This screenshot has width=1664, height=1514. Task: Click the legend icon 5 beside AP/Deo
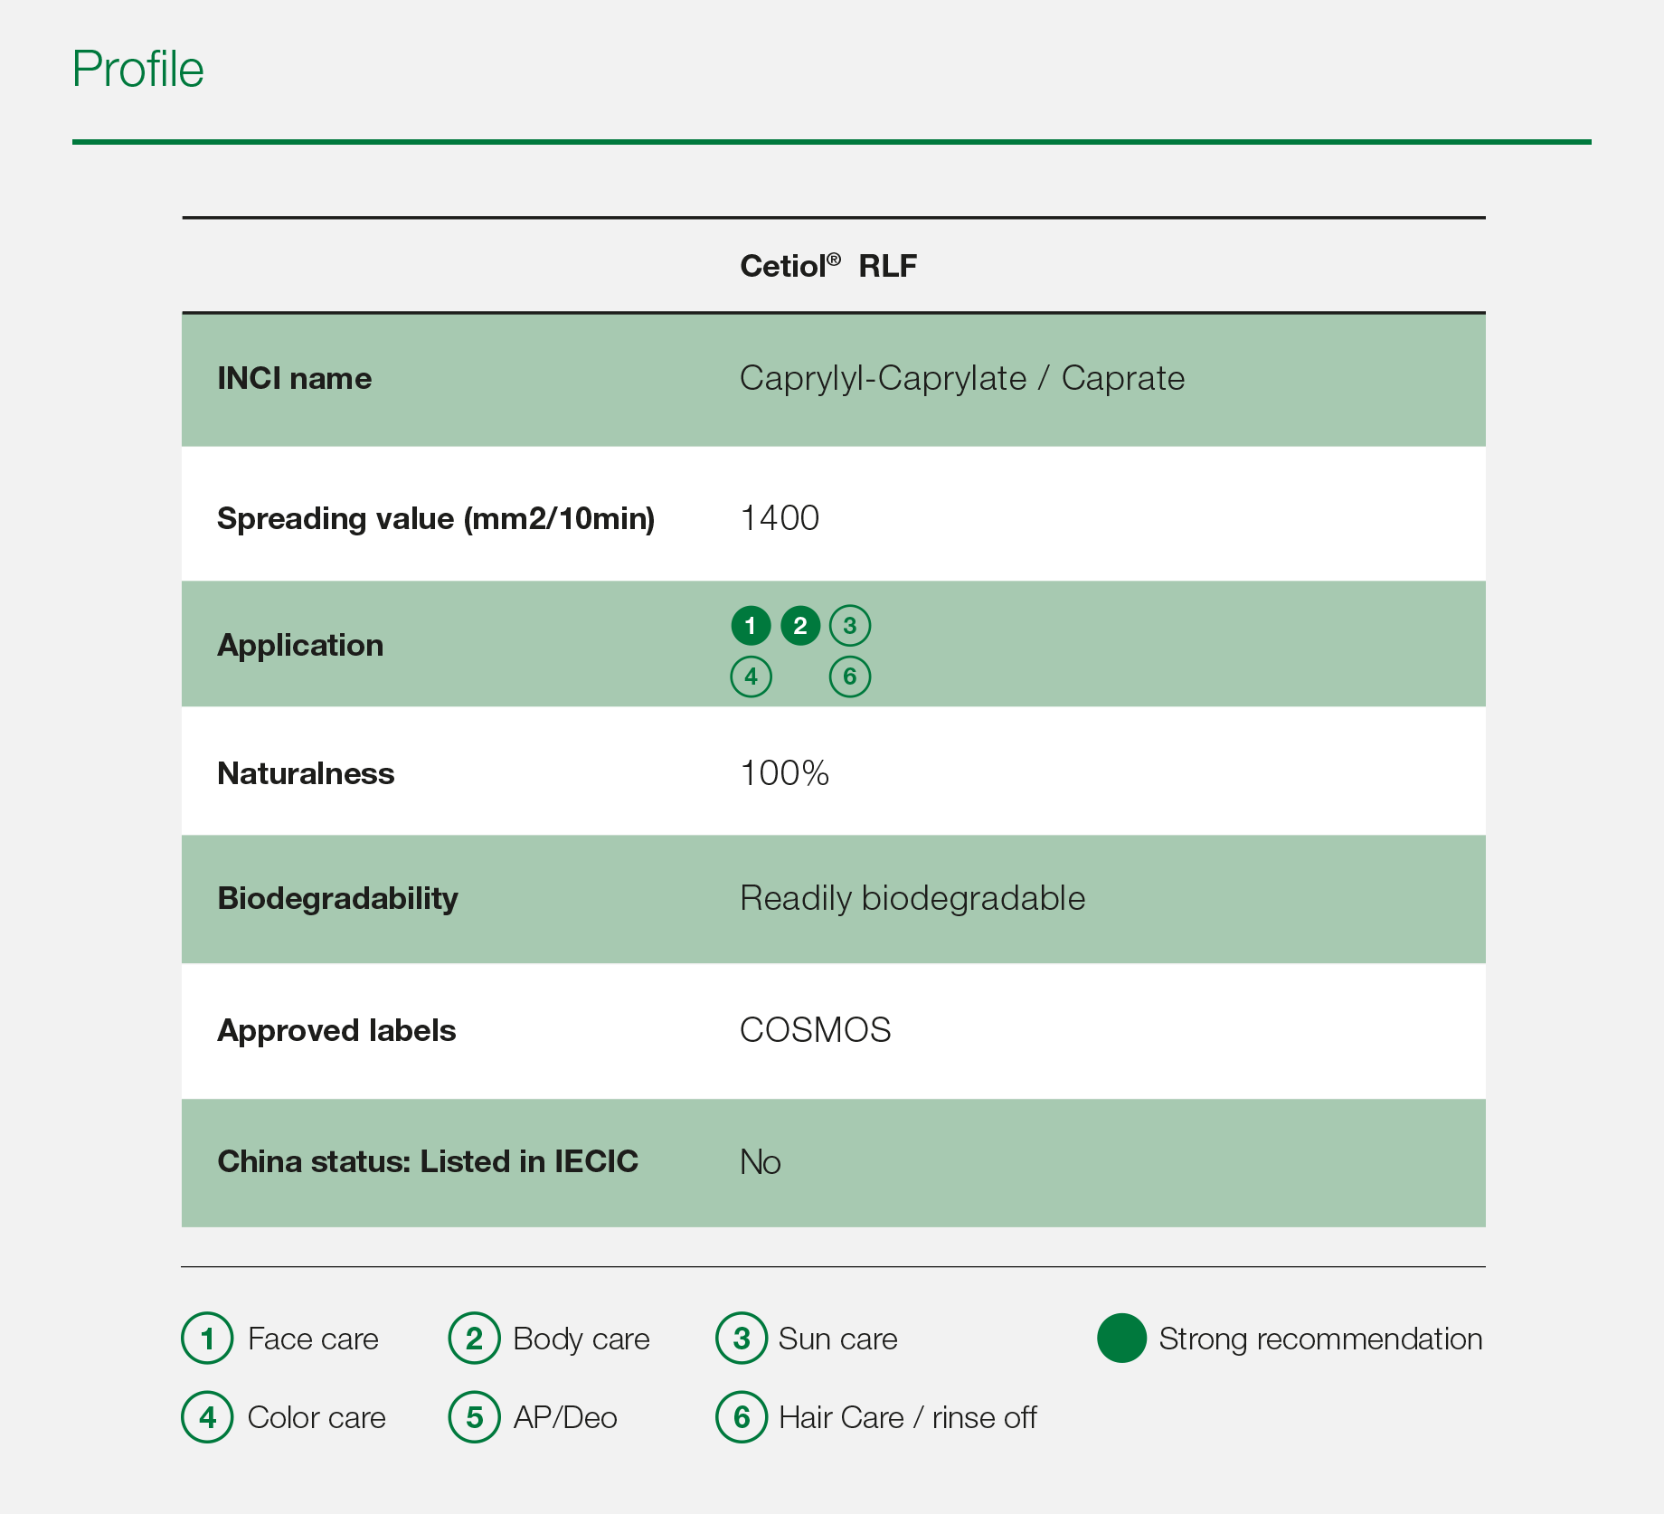pos(474,1417)
